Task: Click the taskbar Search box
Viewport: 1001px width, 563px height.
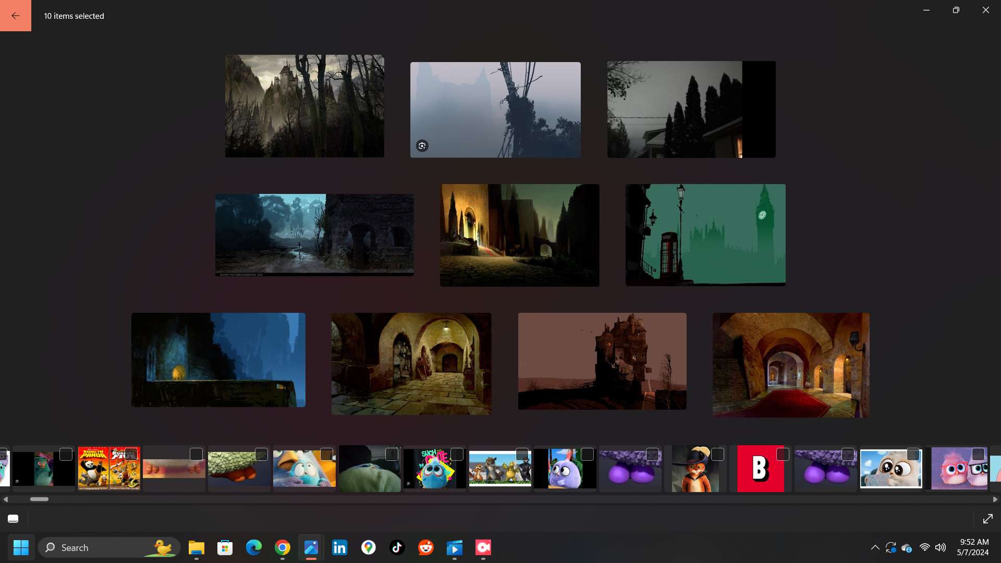Action: pos(109,547)
